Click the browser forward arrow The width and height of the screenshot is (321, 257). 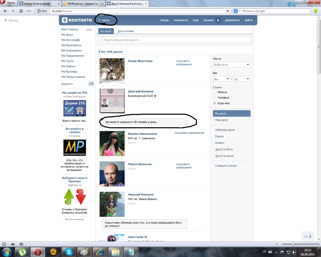[x=13, y=11]
